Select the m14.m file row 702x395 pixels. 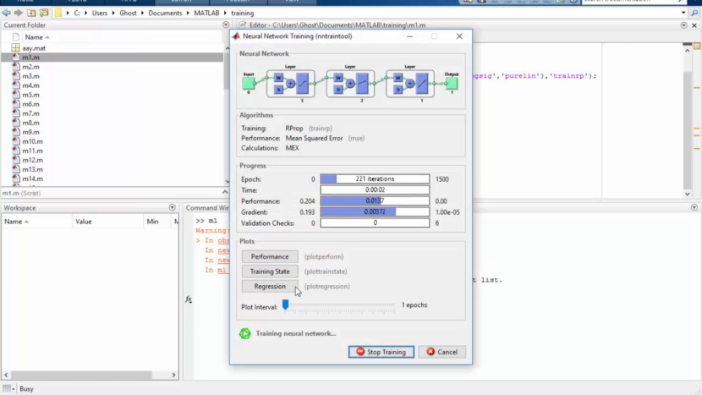pos(112,179)
